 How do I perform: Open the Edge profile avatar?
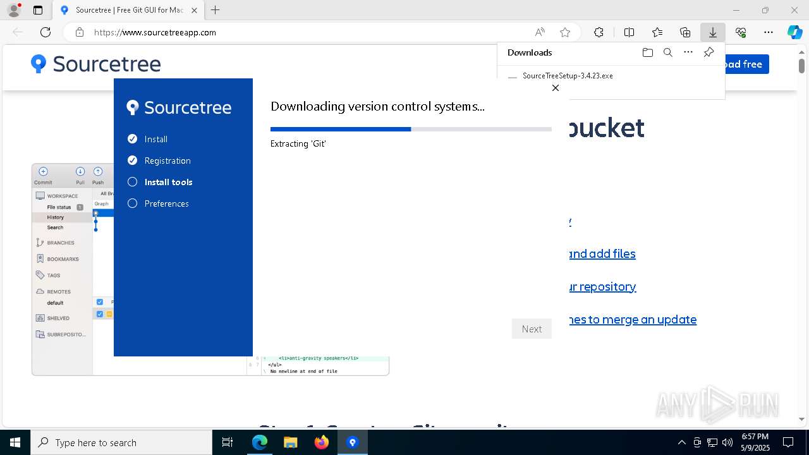tap(14, 10)
